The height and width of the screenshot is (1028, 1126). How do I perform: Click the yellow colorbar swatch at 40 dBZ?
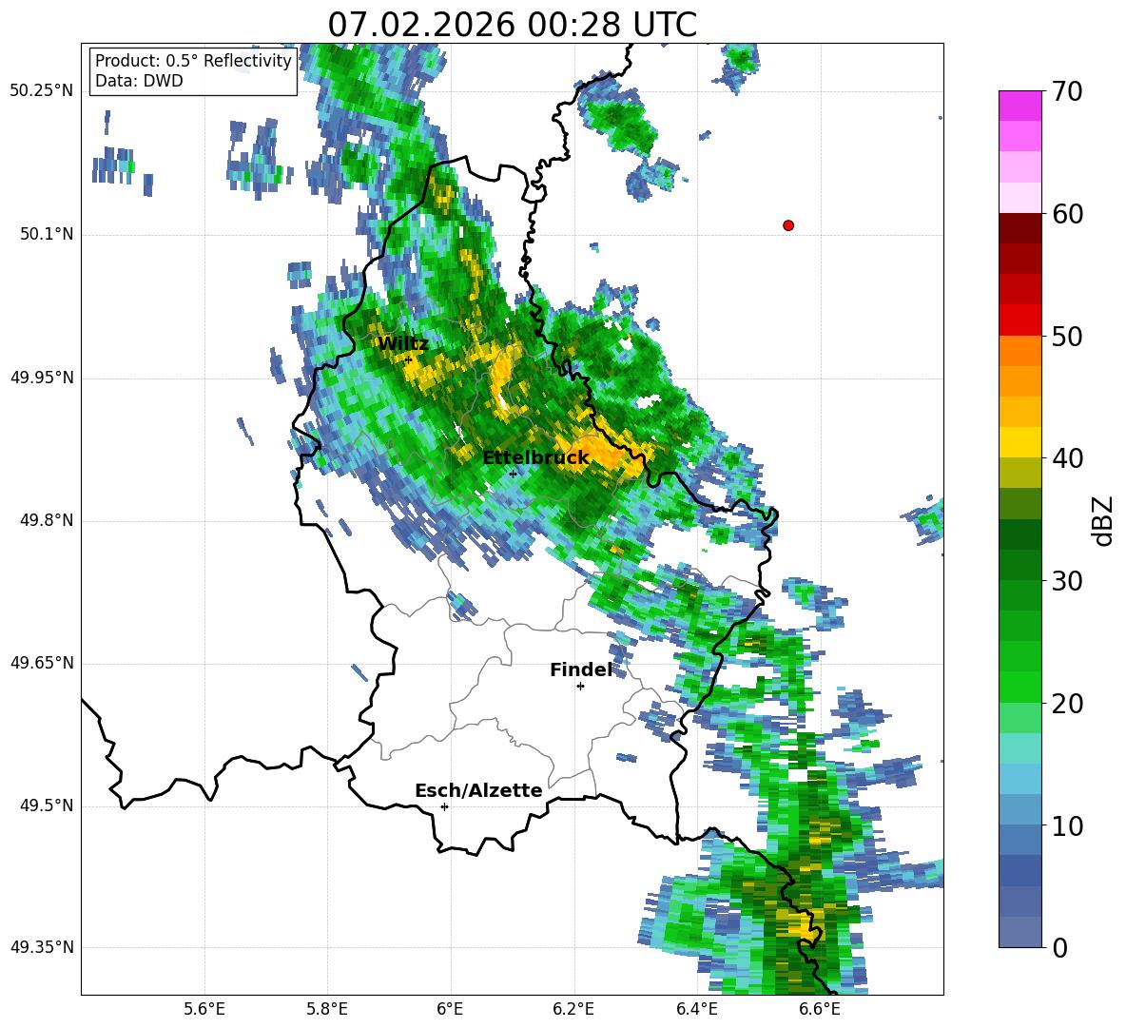(x=1019, y=442)
